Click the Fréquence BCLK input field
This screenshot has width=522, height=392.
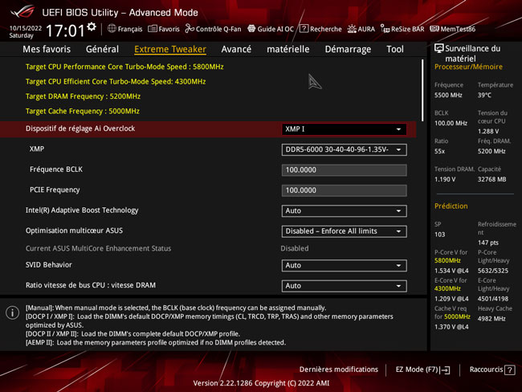[x=344, y=170]
